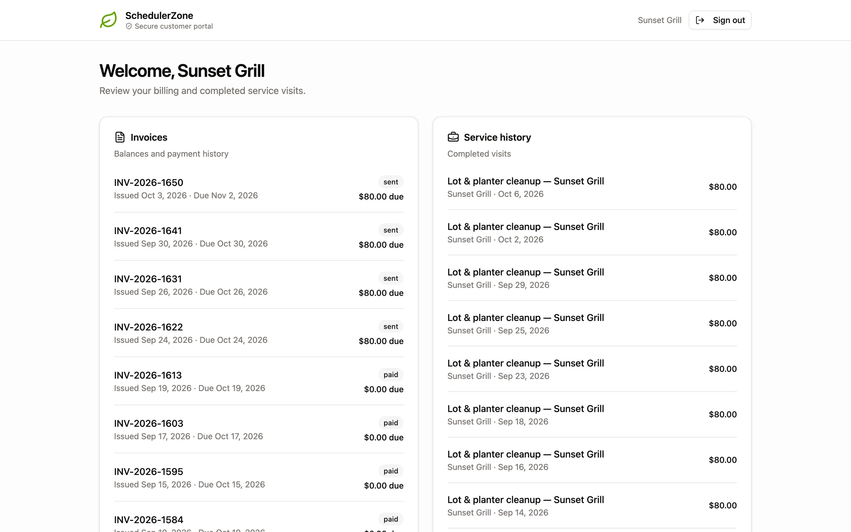Click the Invoices section heading
The width and height of the screenshot is (851, 532).
pos(149,137)
